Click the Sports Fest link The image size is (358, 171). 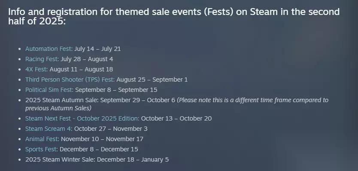click(42, 149)
